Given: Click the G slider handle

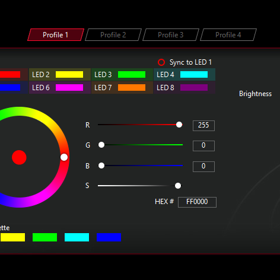Looking at the screenshot, I should tap(101, 145).
